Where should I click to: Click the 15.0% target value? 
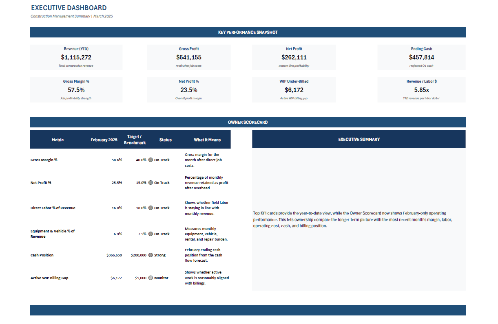tap(141, 183)
